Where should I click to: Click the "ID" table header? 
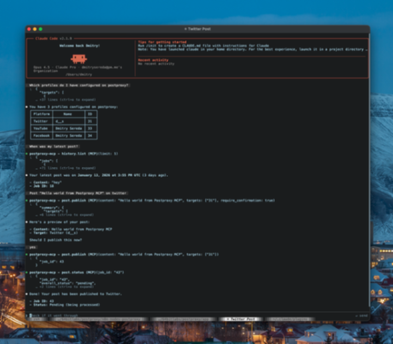point(90,114)
